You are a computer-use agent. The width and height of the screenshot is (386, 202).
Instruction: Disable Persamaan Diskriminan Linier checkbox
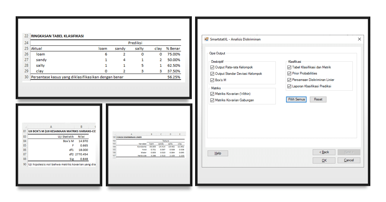289,80
